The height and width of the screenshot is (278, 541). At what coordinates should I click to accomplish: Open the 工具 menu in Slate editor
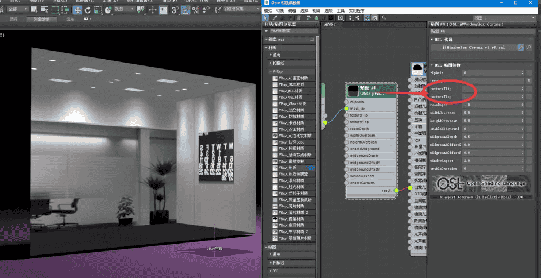(341, 11)
